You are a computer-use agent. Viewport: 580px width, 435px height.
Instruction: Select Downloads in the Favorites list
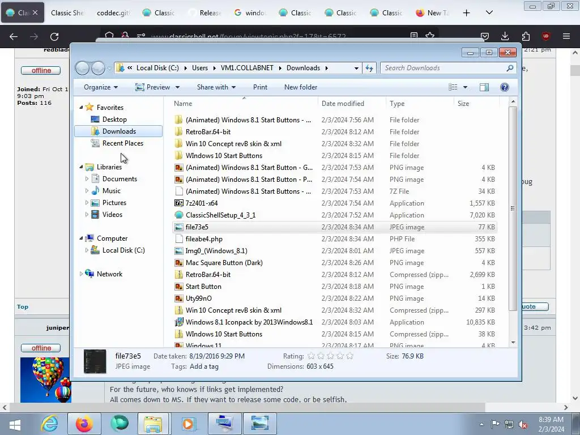pos(118,131)
